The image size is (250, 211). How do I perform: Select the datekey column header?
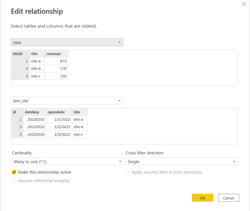point(32,112)
